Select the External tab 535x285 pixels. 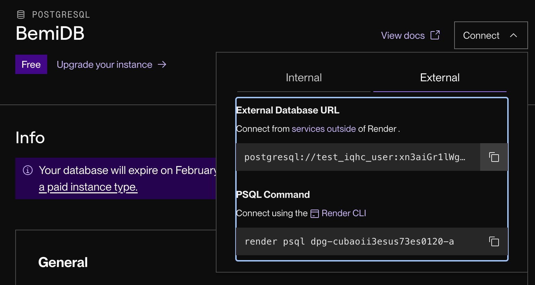[x=440, y=78]
